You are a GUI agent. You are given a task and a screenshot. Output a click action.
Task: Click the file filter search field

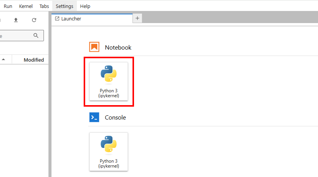pyautogui.click(x=21, y=36)
